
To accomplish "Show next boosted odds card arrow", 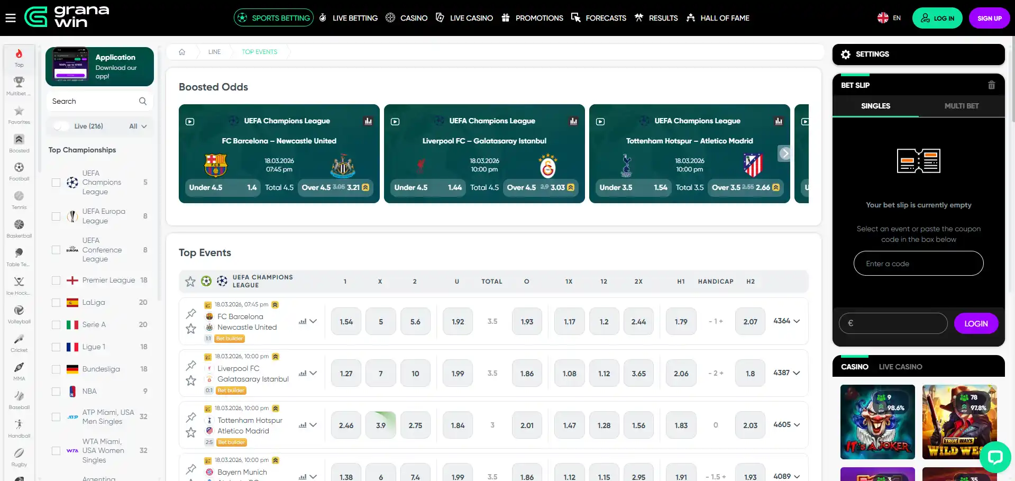I will pyautogui.click(x=785, y=153).
